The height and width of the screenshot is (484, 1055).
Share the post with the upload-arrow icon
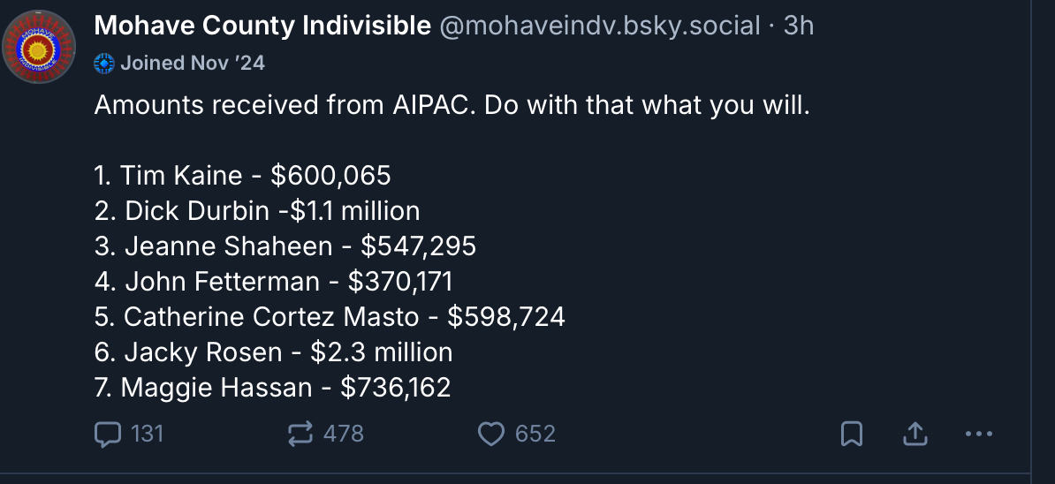pyautogui.click(x=915, y=434)
